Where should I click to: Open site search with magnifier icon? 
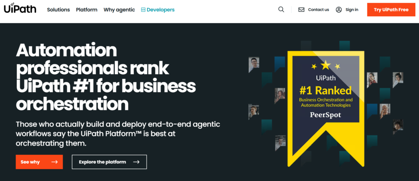(281, 10)
